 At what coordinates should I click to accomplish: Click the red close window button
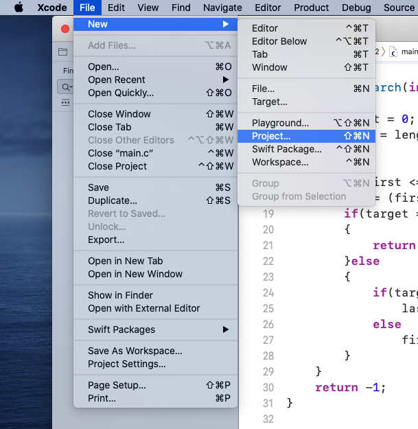65,29
